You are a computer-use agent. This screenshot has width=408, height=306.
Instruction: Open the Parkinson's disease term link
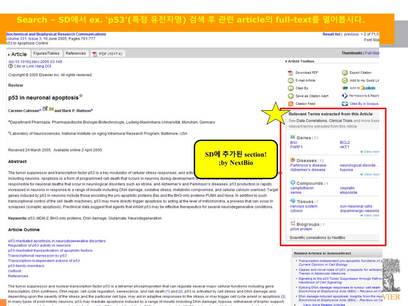[308, 165]
